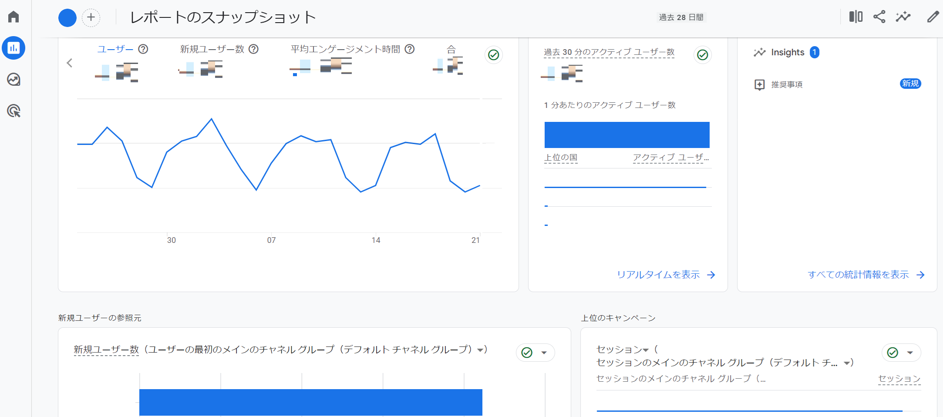
Task: Click the 上位のキャンペーン section title
Action: pyautogui.click(x=618, y=318)
